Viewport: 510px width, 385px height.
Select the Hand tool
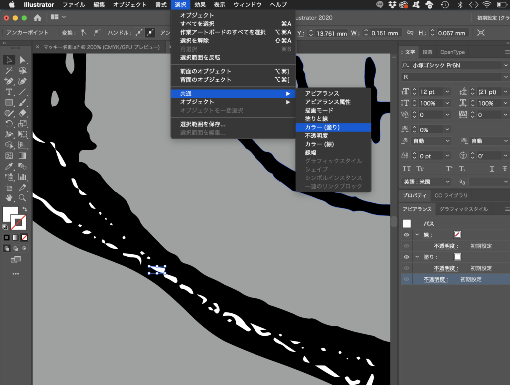pyautogui.click(x=9, y=198)
